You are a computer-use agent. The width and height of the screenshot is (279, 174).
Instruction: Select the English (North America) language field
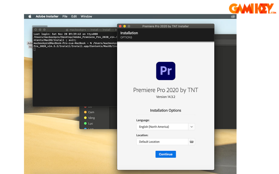pyautogui.click(x=162, y=127)
